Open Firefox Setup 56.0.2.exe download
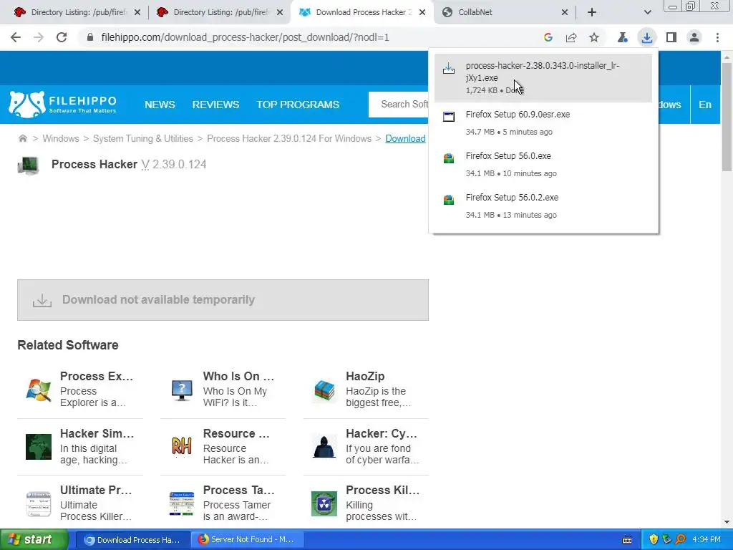Image resolution: width=733 pixels, height=550 pixels. pyautogui.click(x=543, y=206)
